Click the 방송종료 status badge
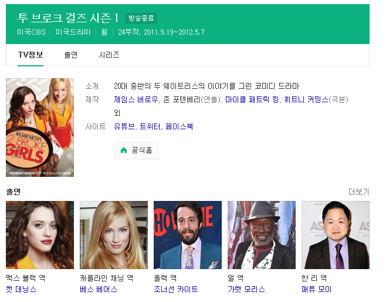Image resolution: width=386 pixels, height=302 pixels. point(141,18)
